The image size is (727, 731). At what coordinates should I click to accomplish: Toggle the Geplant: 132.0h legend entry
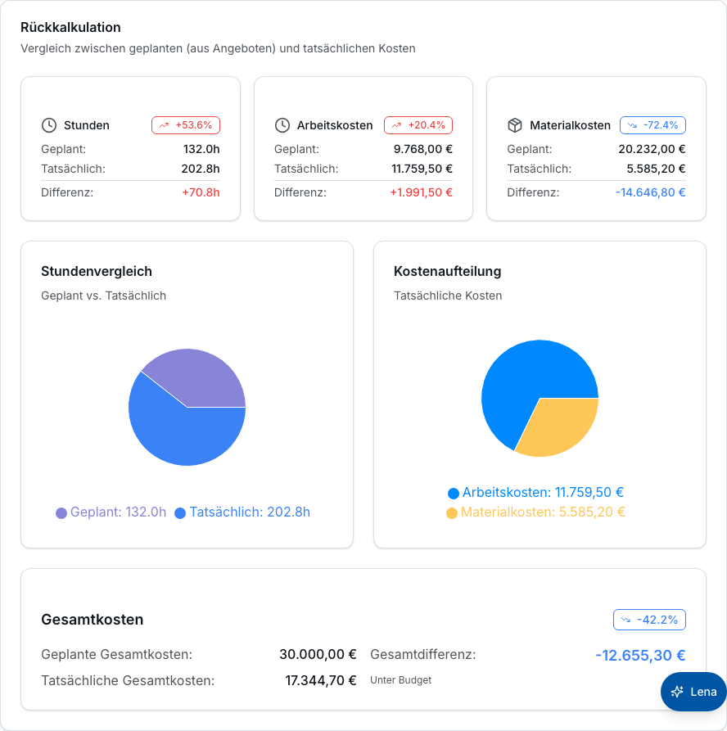point(111,512)
